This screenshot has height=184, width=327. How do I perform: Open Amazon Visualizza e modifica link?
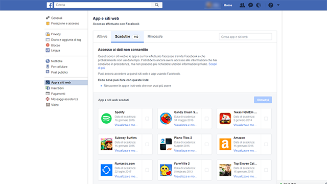(x=245, y=151)
